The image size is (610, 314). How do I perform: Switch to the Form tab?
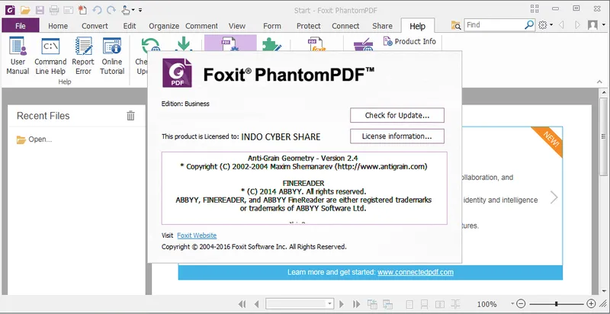(272, 26)
